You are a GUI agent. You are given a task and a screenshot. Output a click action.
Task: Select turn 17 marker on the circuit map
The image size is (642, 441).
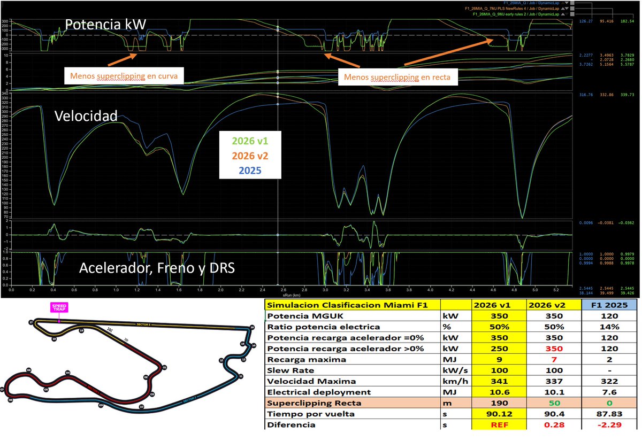[x=31, y=322]
